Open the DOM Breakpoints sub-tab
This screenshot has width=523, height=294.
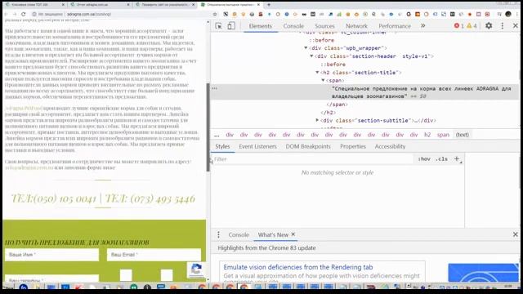point(308,146)
